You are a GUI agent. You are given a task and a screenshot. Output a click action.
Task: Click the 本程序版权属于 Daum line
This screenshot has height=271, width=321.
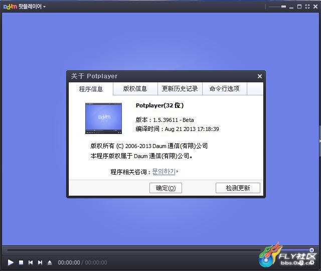pyautogui.click(x=141, y=156)
